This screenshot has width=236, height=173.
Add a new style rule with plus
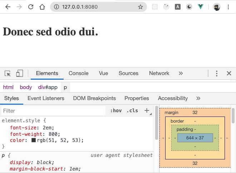[147, 111]
